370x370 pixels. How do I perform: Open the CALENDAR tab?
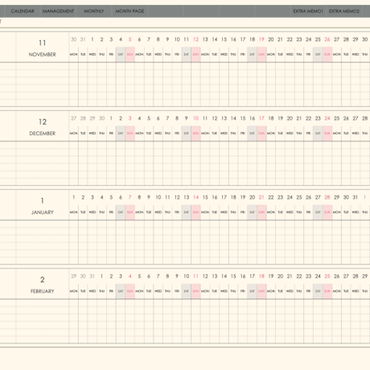23,11
